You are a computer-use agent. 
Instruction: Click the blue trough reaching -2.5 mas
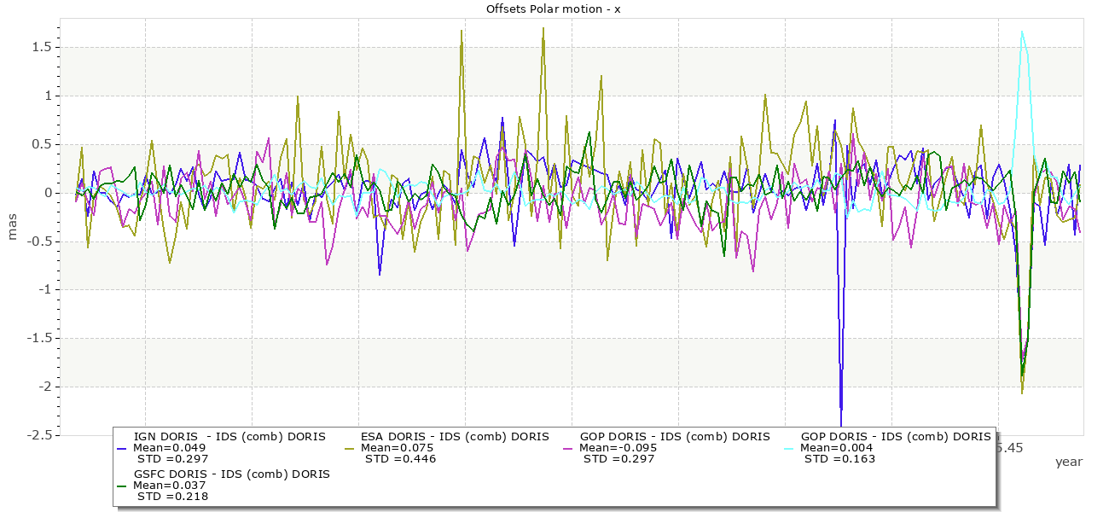(841, 424)
